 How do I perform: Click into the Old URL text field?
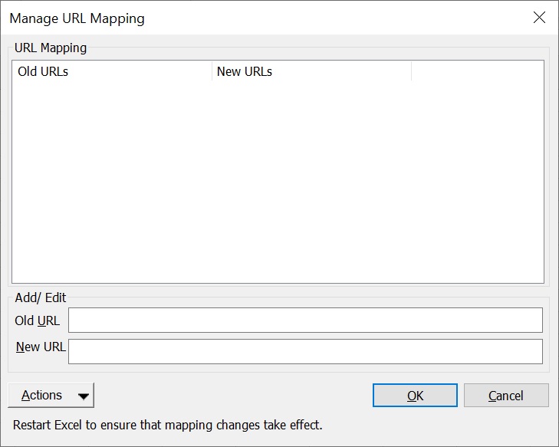click(x=305, y=320)
